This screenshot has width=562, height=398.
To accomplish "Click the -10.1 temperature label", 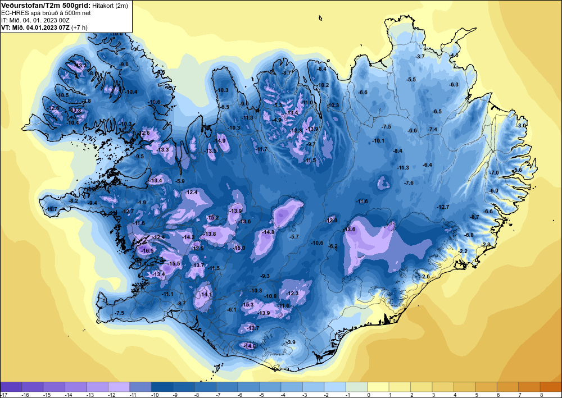I will pyautogui.click(x=378, y=141).
